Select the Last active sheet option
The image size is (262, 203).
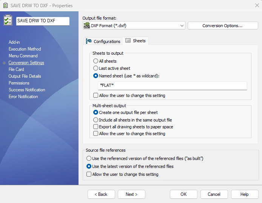[x=96, y=68]
